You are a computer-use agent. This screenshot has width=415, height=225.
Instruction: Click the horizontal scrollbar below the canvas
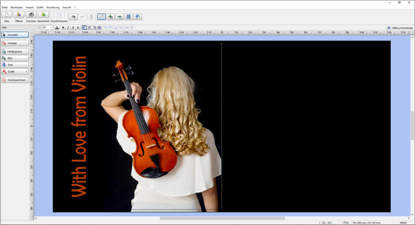(222, 218)
